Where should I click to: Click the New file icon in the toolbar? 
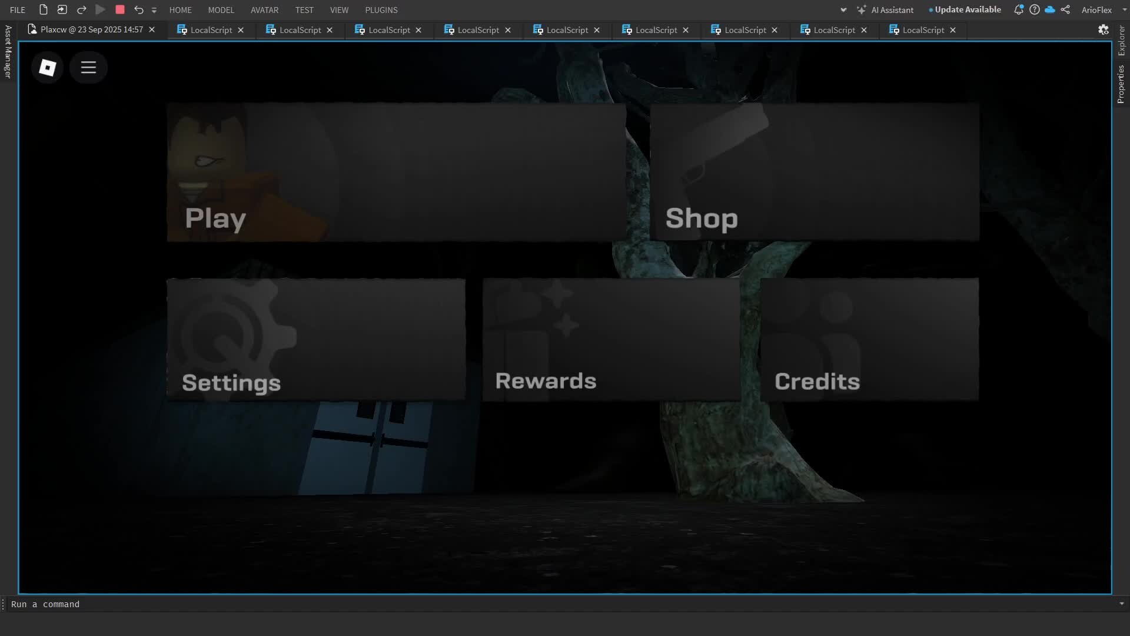pyautogui.click(x=43, y=9)
